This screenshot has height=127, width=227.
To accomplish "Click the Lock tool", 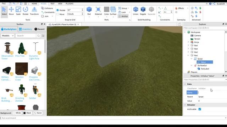I will pyautogui.click(x=122, y=12).
